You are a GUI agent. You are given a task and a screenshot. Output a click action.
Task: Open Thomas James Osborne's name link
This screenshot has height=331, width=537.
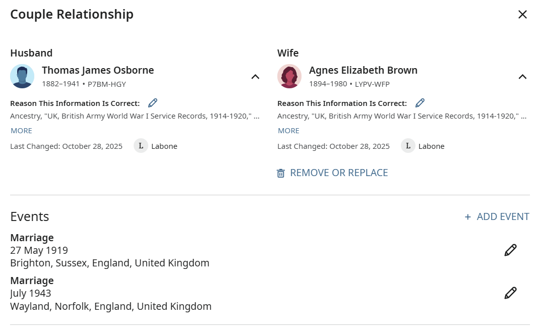click(98, 70)
